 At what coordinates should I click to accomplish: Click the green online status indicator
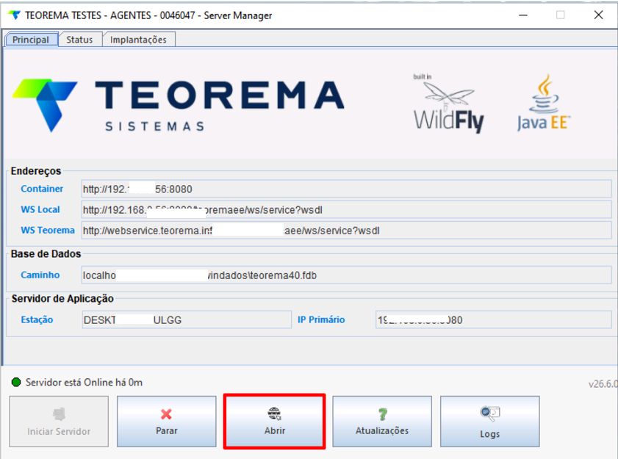click(x=16, y=382)
